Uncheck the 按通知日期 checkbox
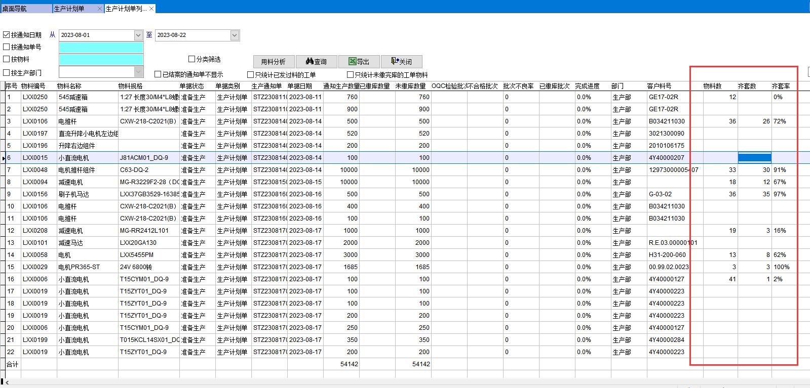Viewport: 810px width, 388px height. [x=7, y=35]
